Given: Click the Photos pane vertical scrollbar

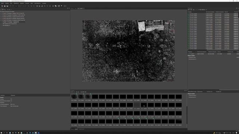Looking at the screenshot, I should tap(187, 115).
